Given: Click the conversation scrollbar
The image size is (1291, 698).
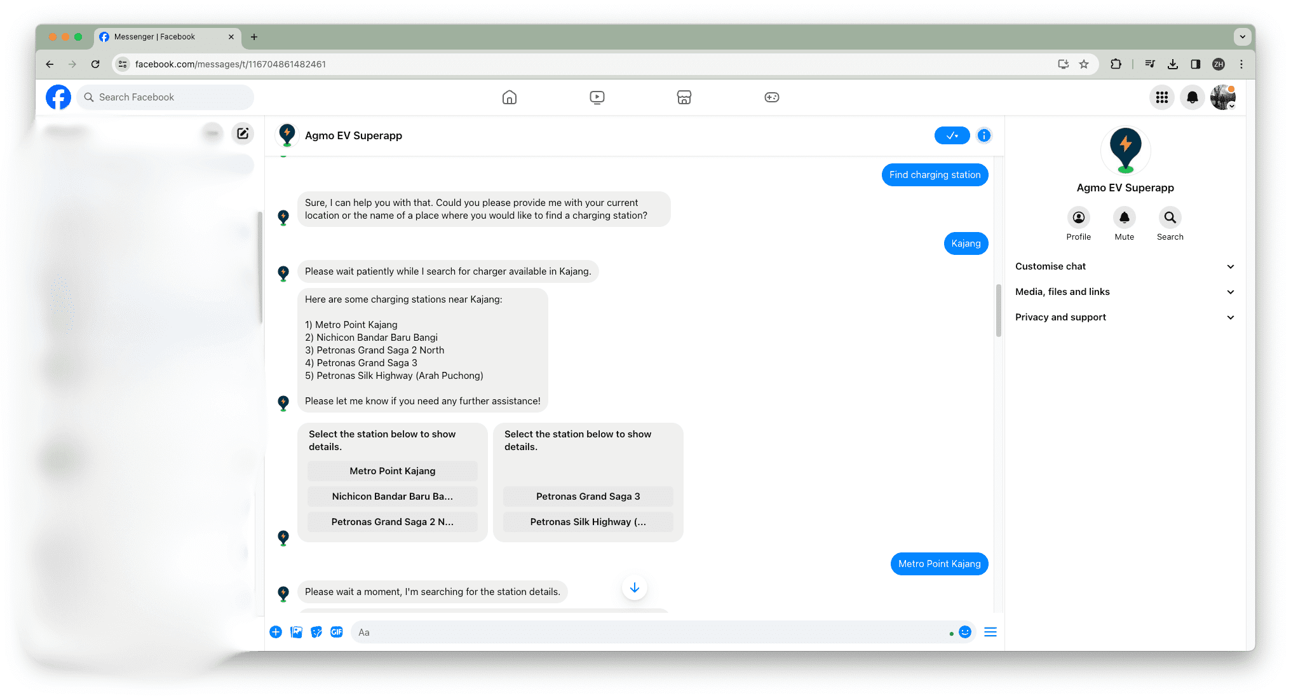Looking at the screenshot, I should (999, 310).
